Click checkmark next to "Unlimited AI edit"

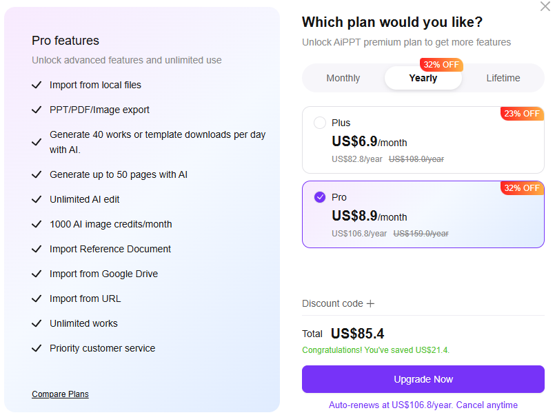[x=37, y=199]
